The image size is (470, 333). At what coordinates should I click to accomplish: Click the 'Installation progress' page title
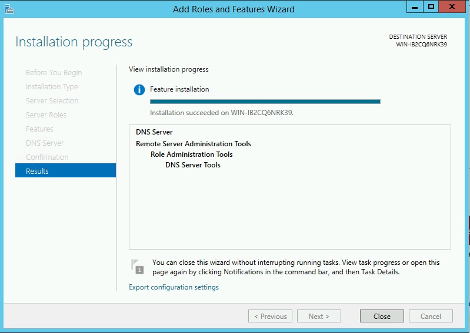[x=74, y=42]
